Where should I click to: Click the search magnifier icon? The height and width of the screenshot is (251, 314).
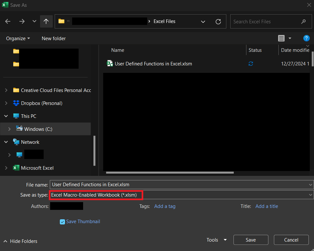(x=304, y=21)
